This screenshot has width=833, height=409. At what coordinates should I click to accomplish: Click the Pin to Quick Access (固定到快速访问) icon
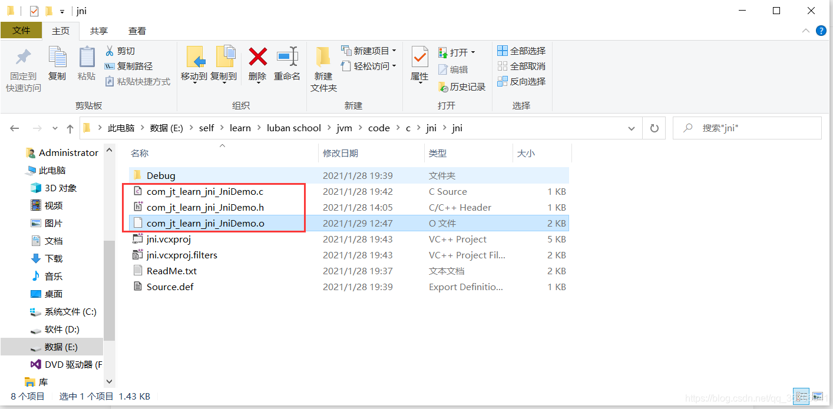(24, 58)
